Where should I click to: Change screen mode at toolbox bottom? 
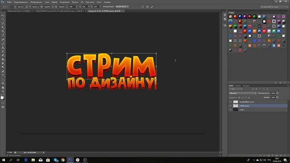pos(3,107)
